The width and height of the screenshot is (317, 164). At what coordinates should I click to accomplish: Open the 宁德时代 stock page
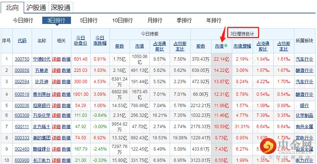pyautogui.click(x=41, y=59)
